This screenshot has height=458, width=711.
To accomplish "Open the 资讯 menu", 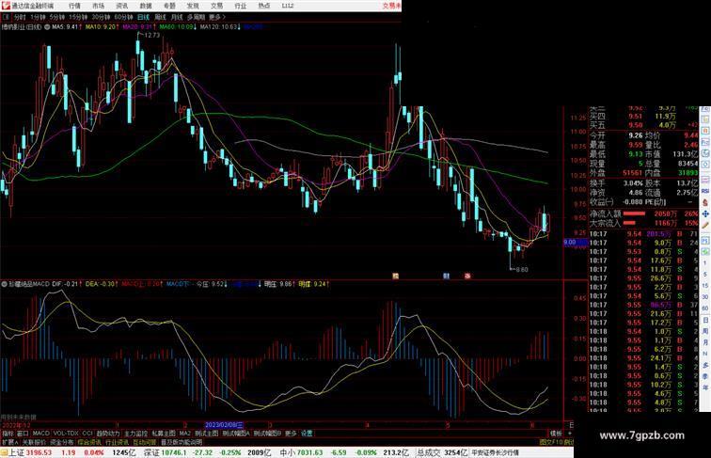I will pyautogui.click(x=122, y=6).
